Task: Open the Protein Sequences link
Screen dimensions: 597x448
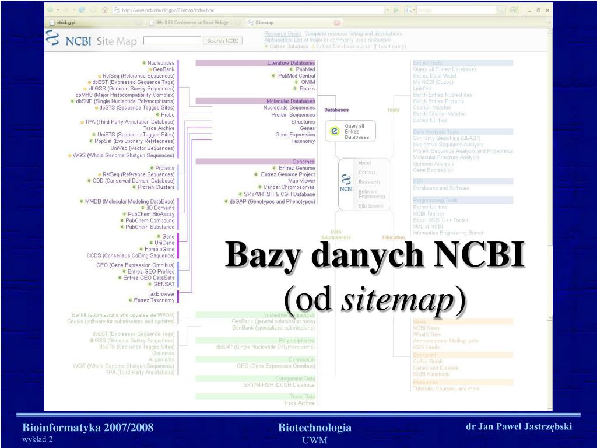Action: [293, 115]
